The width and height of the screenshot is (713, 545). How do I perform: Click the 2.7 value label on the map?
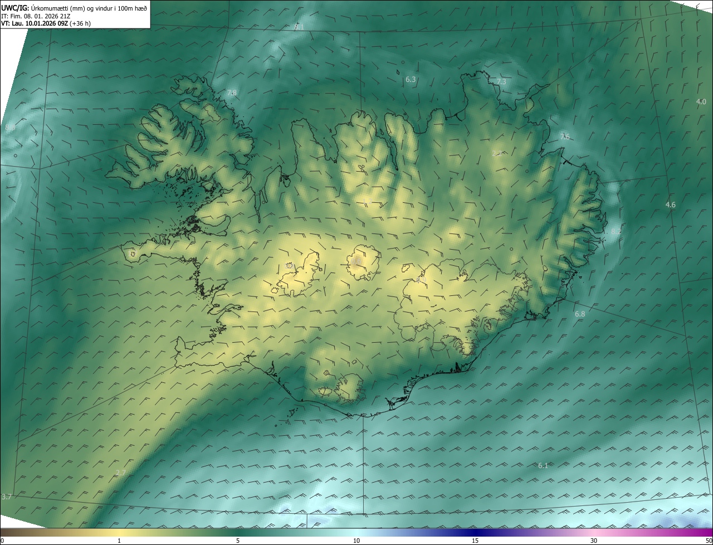(x=121, y=473)
